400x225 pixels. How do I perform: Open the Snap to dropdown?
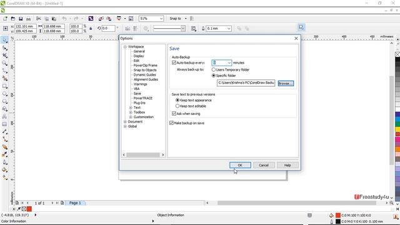pyautogui.click(x=186, y=19)
